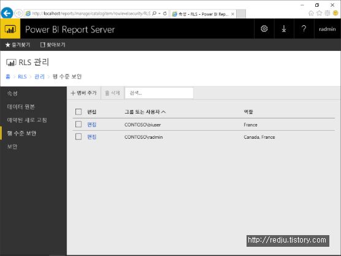Click the 역할 column header
Screen dimensions: 341x256
248,112
